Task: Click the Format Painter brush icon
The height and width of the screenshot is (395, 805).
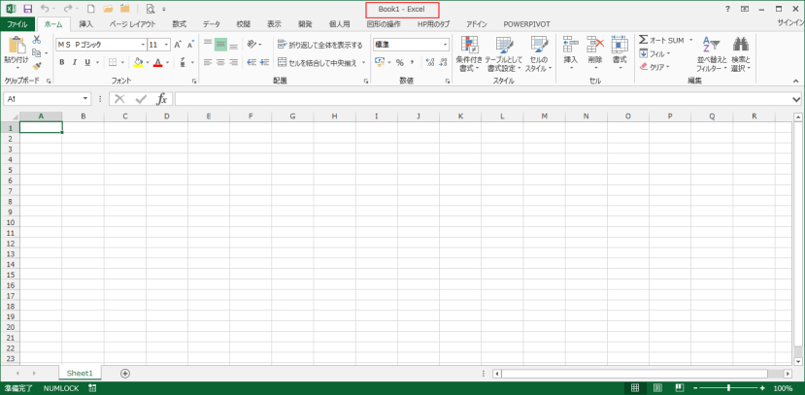Action: pos(37,66)
